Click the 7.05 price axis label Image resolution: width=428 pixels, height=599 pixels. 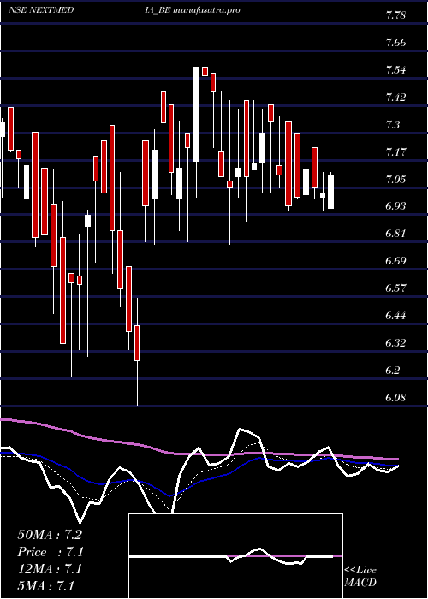[x=395, y=179]
